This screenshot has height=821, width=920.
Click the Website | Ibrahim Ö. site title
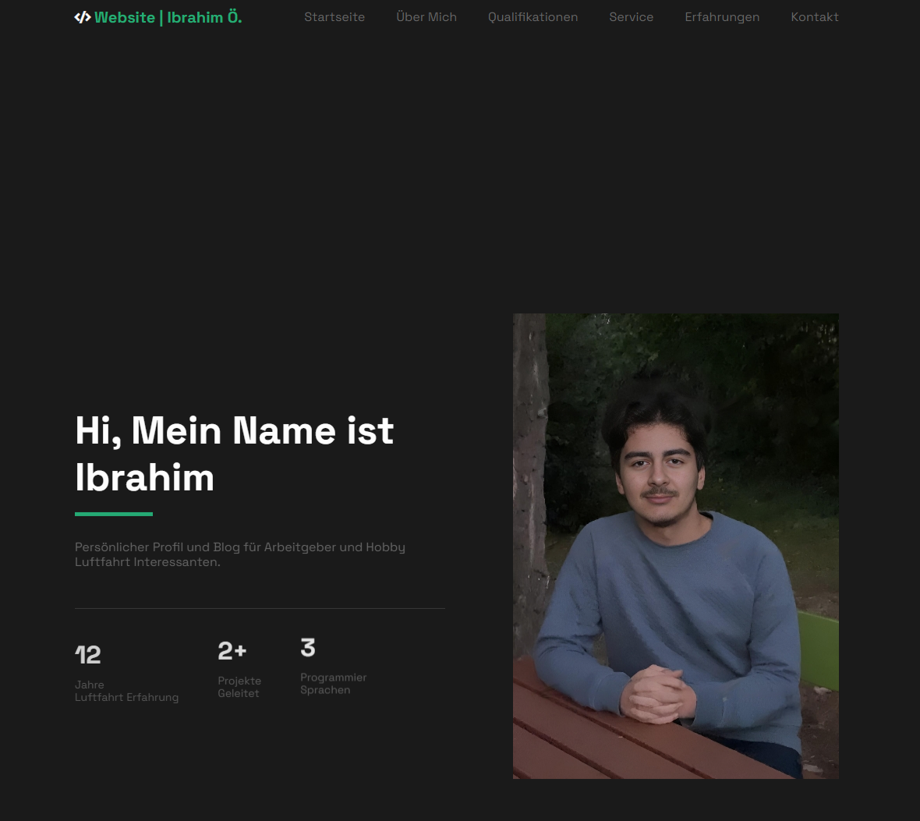point(168,16)
